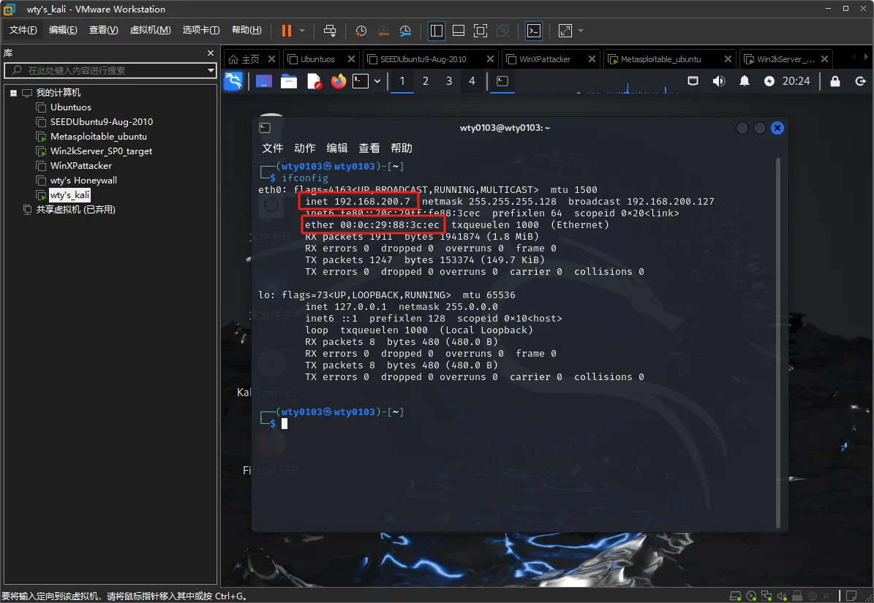Close the Ubuntuos tab
Viewport: 874px width, 603px height.
351,59
